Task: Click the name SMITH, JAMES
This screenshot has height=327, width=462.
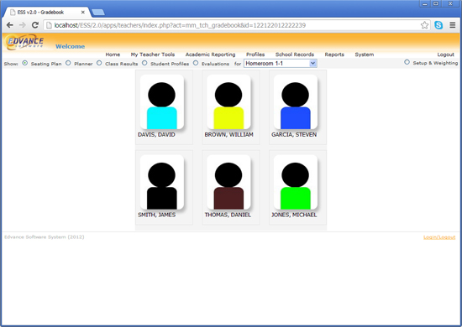Action: (x=157, y=215)
